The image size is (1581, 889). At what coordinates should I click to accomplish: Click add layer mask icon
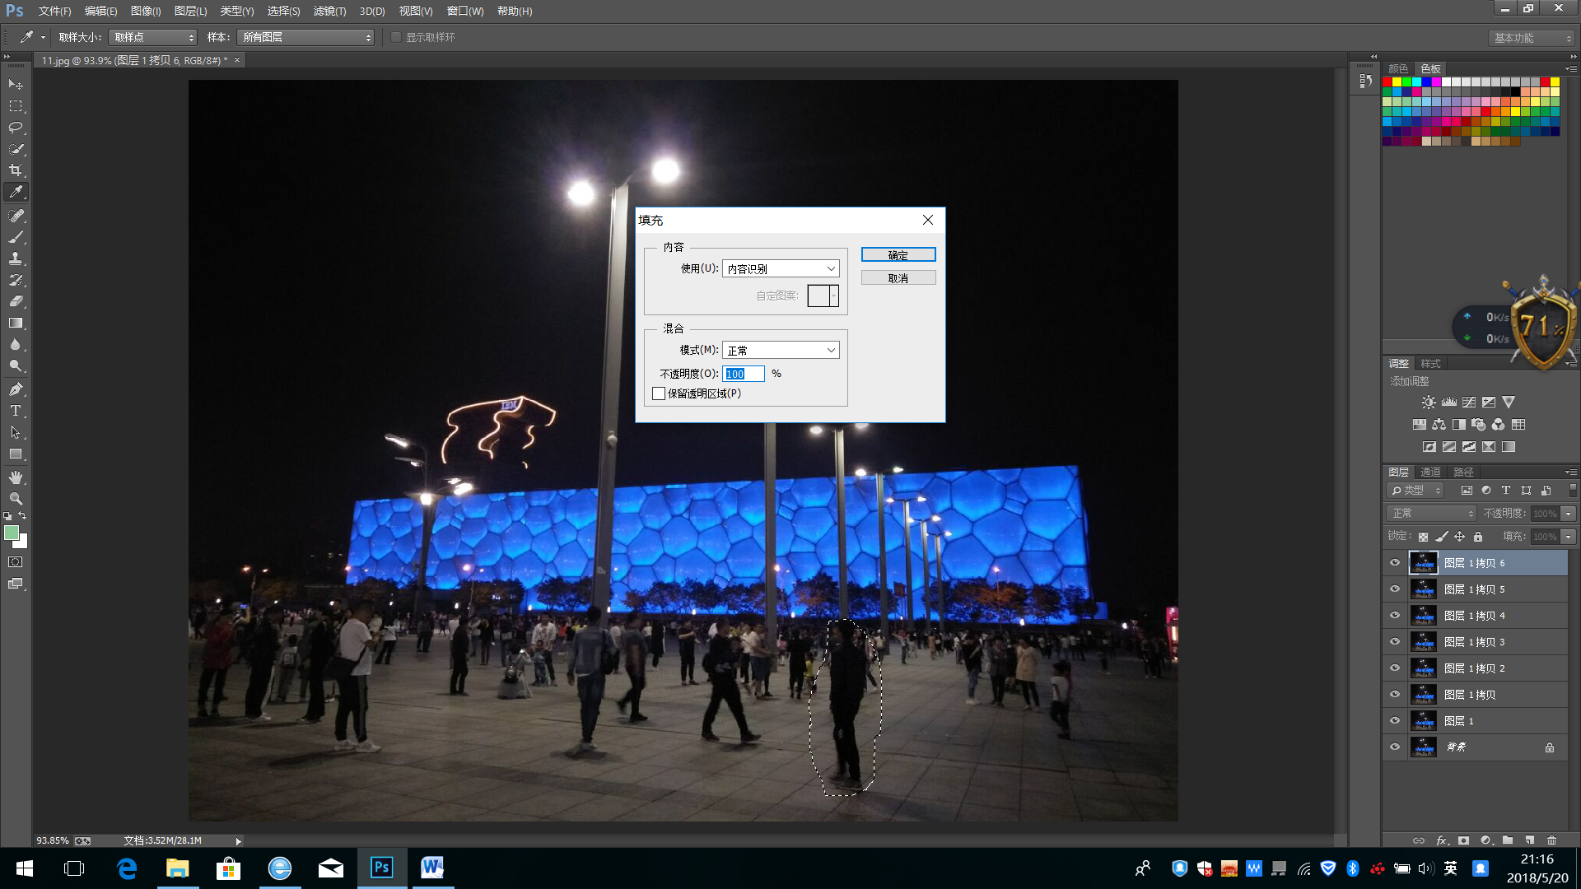coord(1463,840)
